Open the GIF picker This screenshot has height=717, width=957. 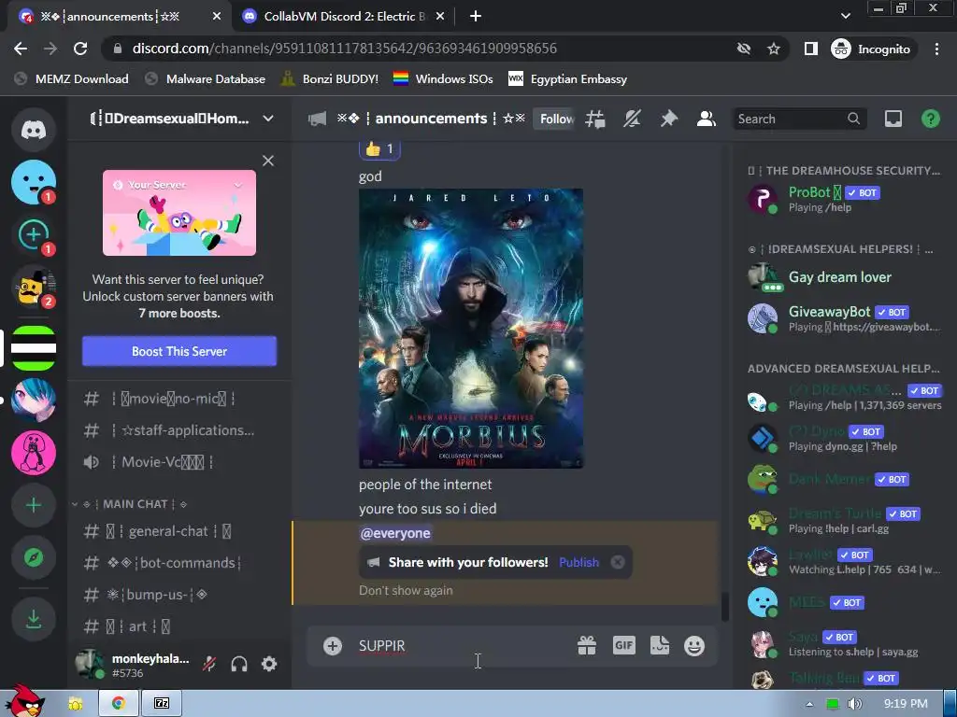click(623, 646)
